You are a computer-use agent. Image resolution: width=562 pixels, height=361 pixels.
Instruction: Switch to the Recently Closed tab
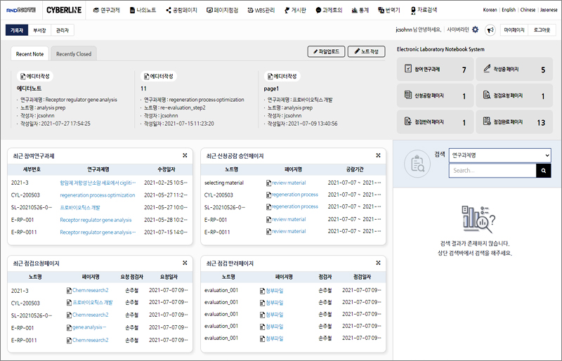(x=74, y=53)
